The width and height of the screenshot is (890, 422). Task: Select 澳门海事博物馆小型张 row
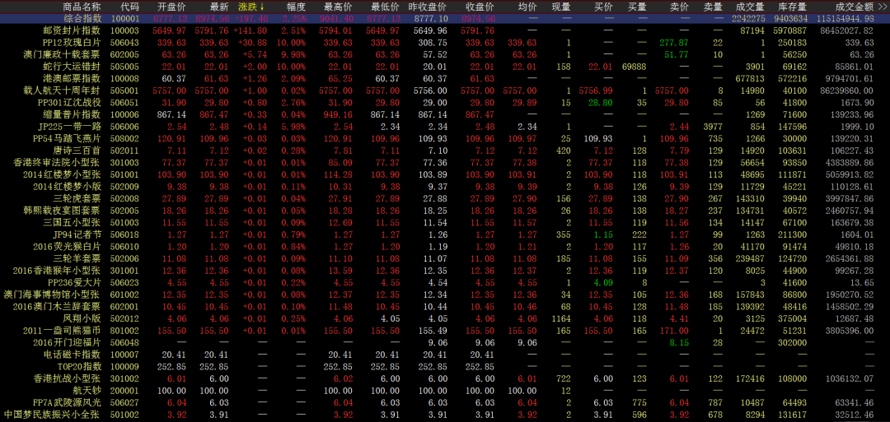445,294
